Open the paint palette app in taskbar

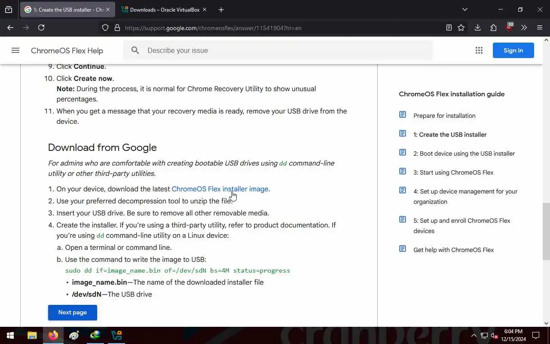tap(74, 335)
